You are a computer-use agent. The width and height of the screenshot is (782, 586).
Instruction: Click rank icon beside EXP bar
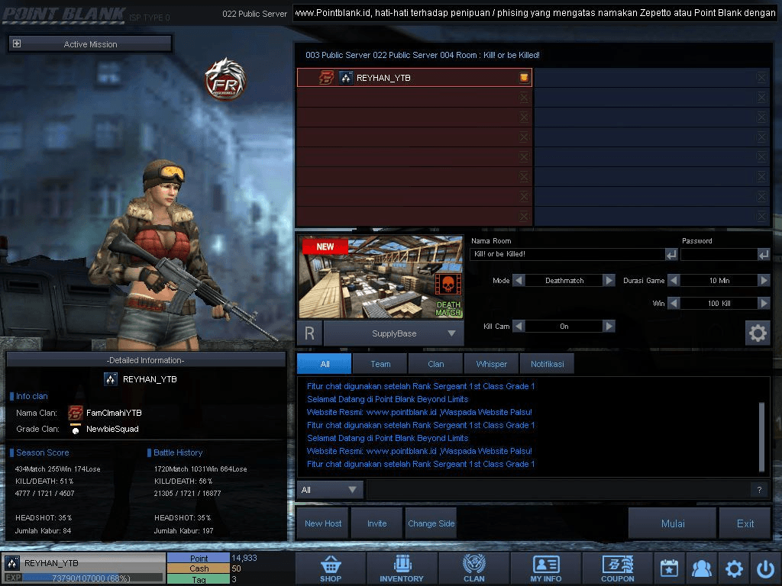click(x=12, y=563)
